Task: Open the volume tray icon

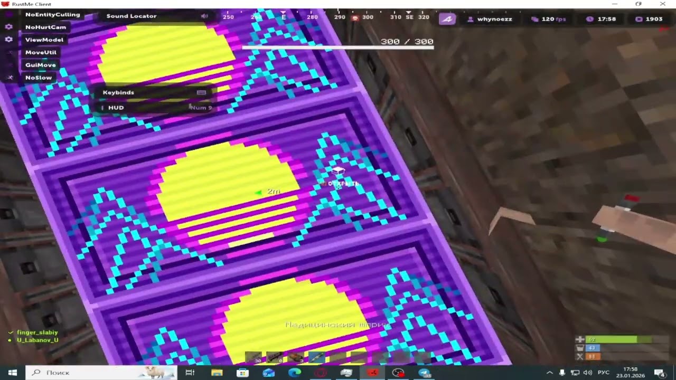Action: (588, 373)
